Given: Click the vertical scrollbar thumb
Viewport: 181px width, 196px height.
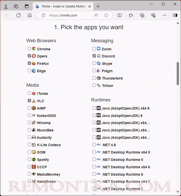Looking at the screenshot, I should click(178, 73).
